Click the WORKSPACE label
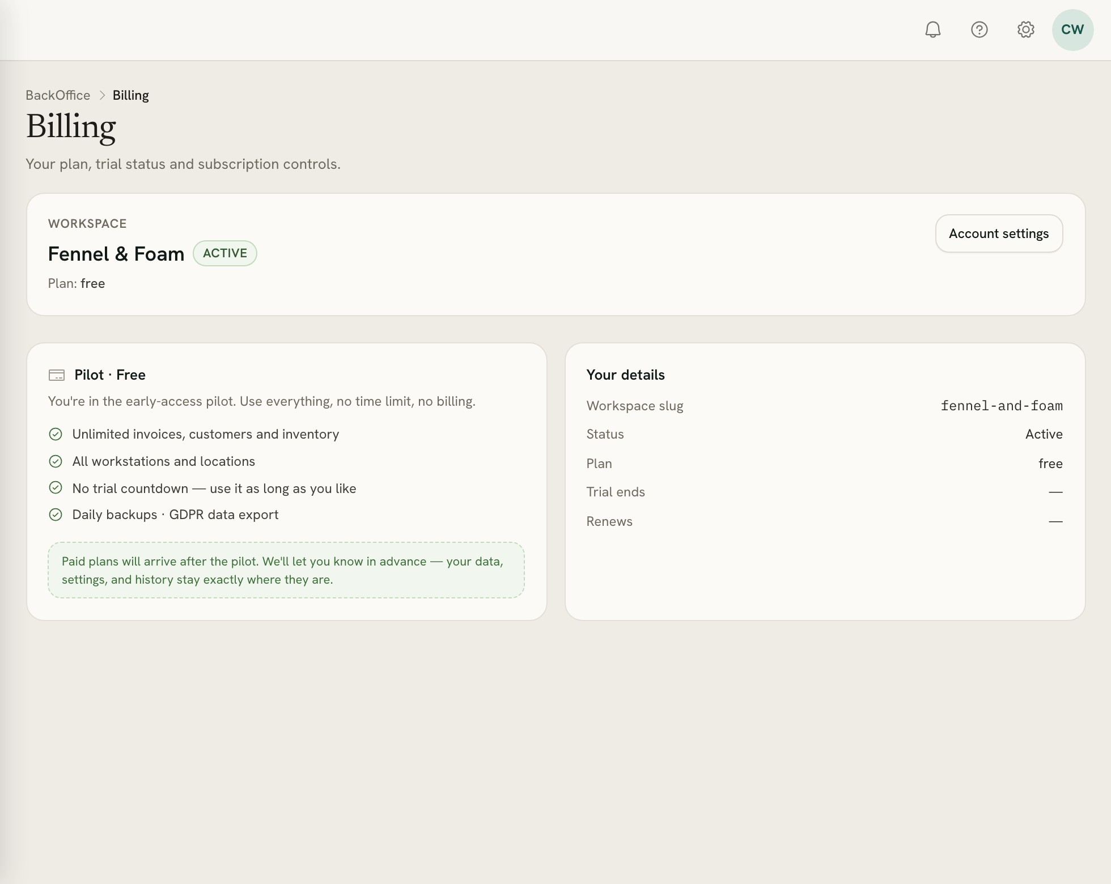1111x884 pixels. [x=87, y=224]
